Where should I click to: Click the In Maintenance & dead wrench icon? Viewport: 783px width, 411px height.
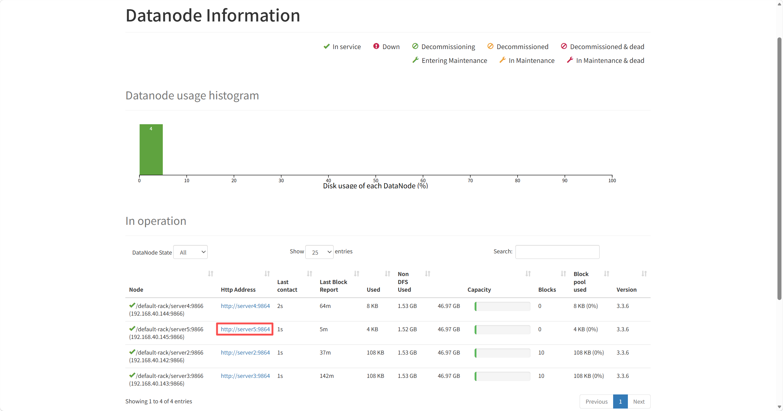[x=570, y=60]
